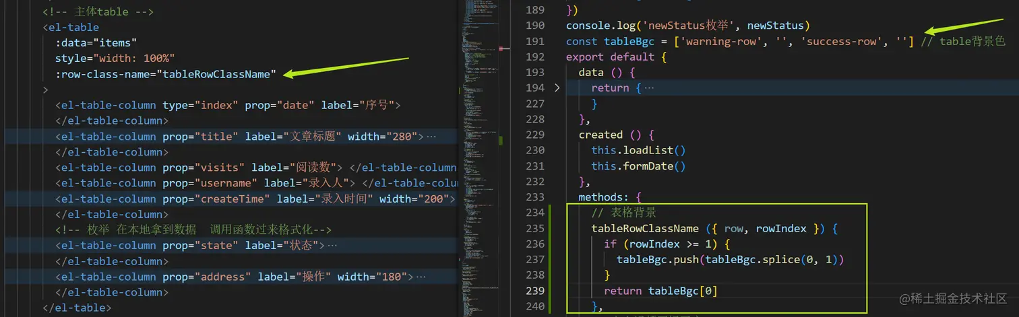Image resolution: width=1019 pixels, height=317 pixels.
Task: Click the width="200" attribute
Action: pos(414,199)
